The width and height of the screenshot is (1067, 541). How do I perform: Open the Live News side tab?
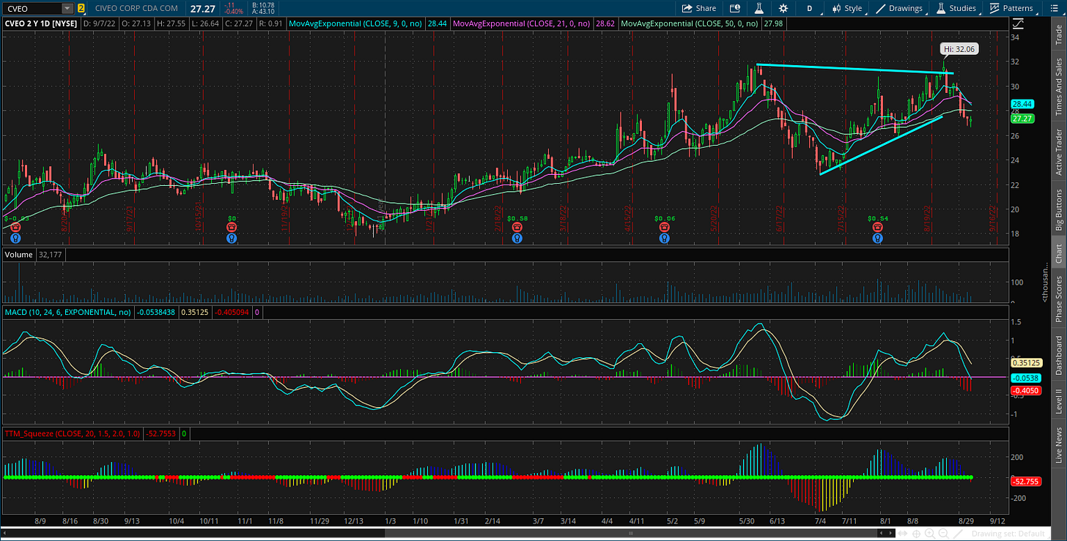(x=1058, y=444)
